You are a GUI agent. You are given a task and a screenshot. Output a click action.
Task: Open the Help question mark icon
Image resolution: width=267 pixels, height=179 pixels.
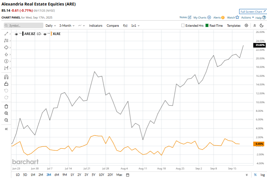coord(264,17)
